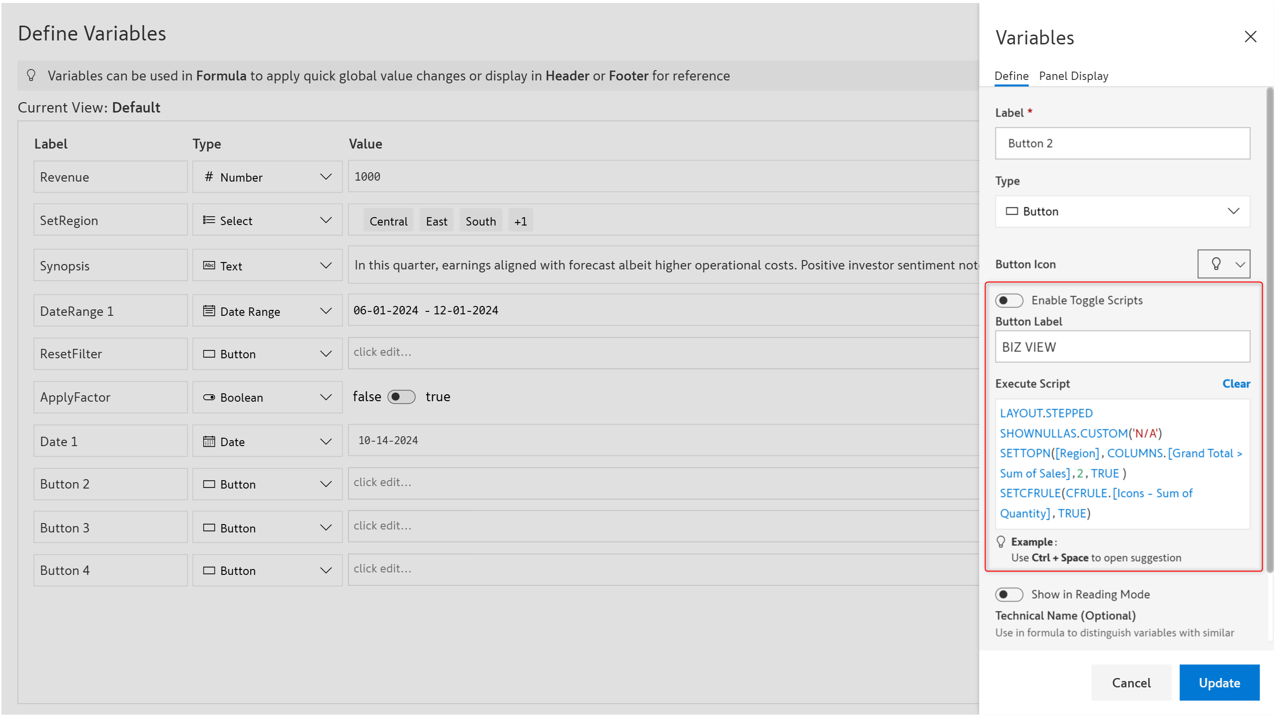Select the Define tab
1275x718 pixels.
pos(1011,76)
